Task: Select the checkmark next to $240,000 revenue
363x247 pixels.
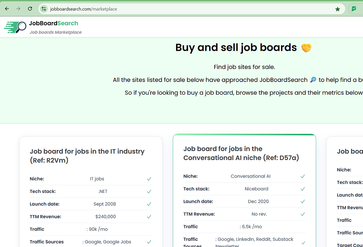Action: point(149,217)
